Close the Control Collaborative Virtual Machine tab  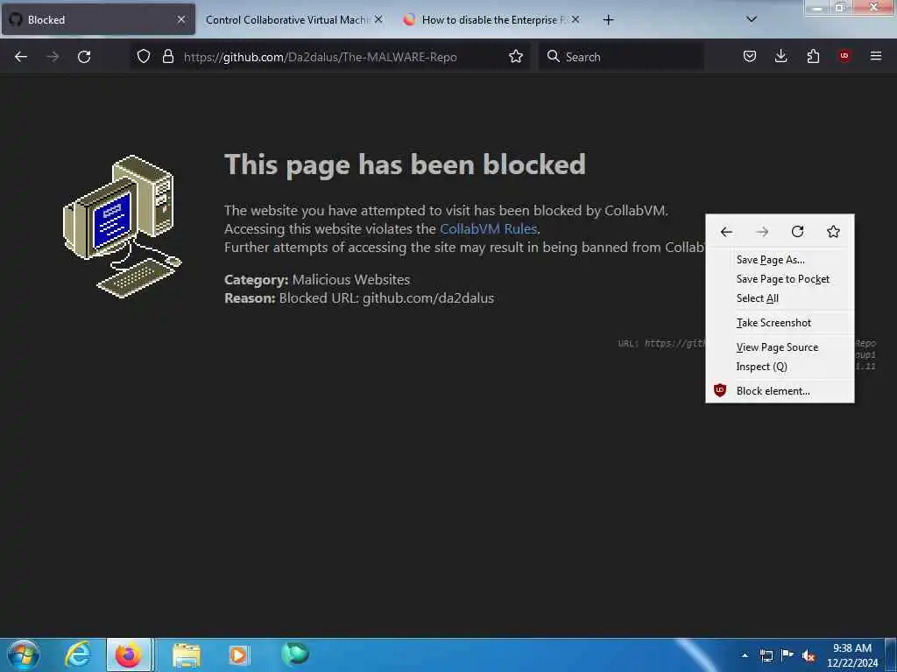(378, 19)
